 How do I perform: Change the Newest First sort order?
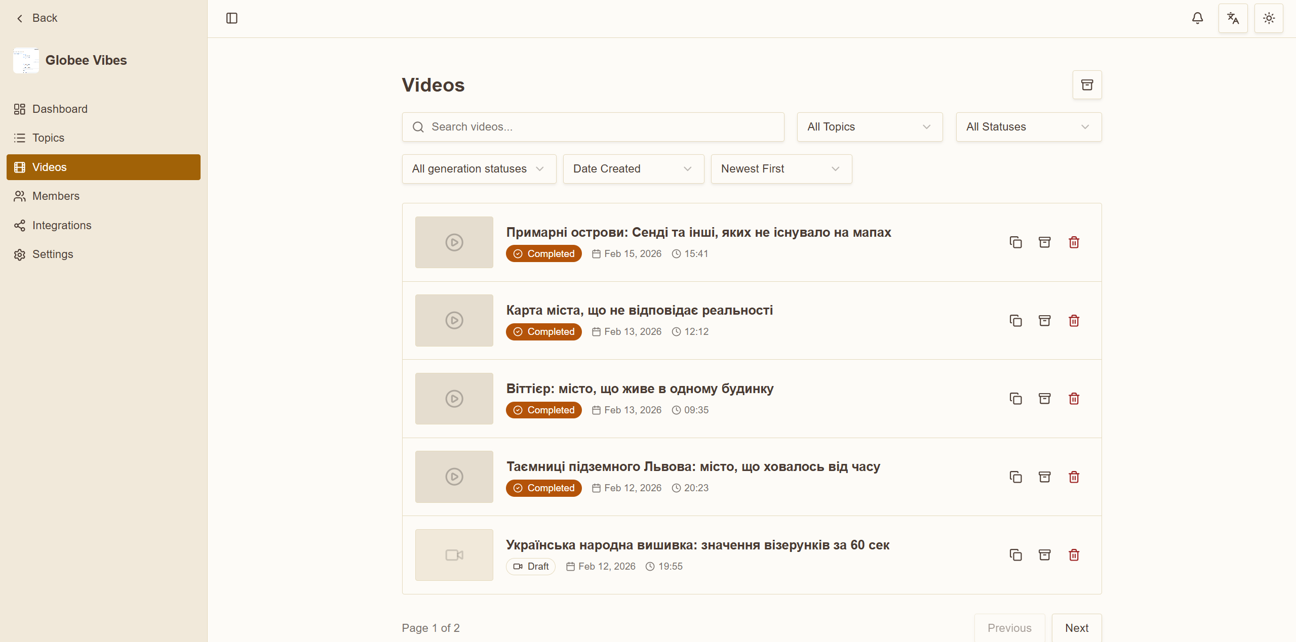pyautogui.click(x=781, y=169)
